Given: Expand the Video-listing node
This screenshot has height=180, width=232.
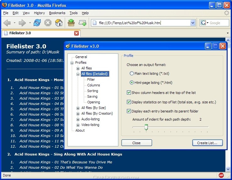Looking at the screenshot, I should pyautogui.click(x=78, y=125).
